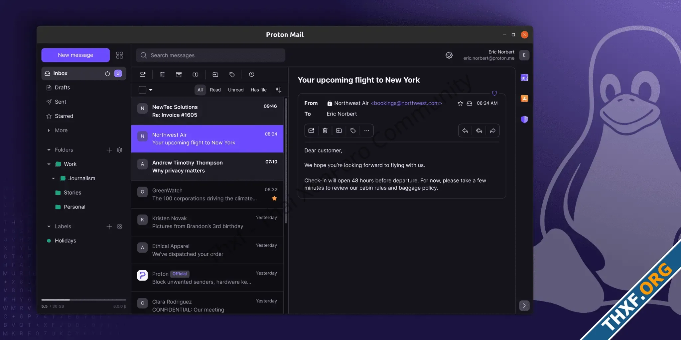Open the Ethical Apparel dispatch email

tap(207, 250)
